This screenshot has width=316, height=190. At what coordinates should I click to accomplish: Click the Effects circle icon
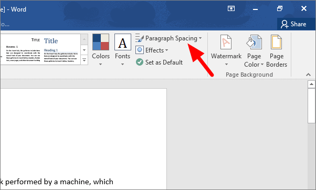(140, 50)
